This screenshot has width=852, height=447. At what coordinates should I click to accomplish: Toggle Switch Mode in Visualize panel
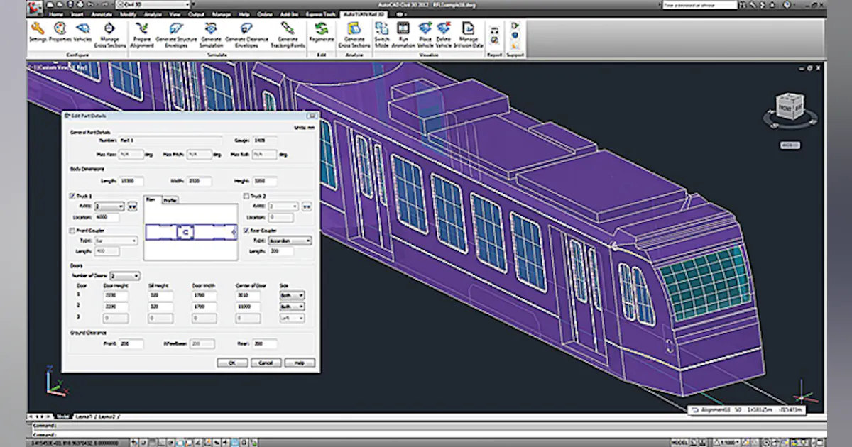(x=382, y=35)
